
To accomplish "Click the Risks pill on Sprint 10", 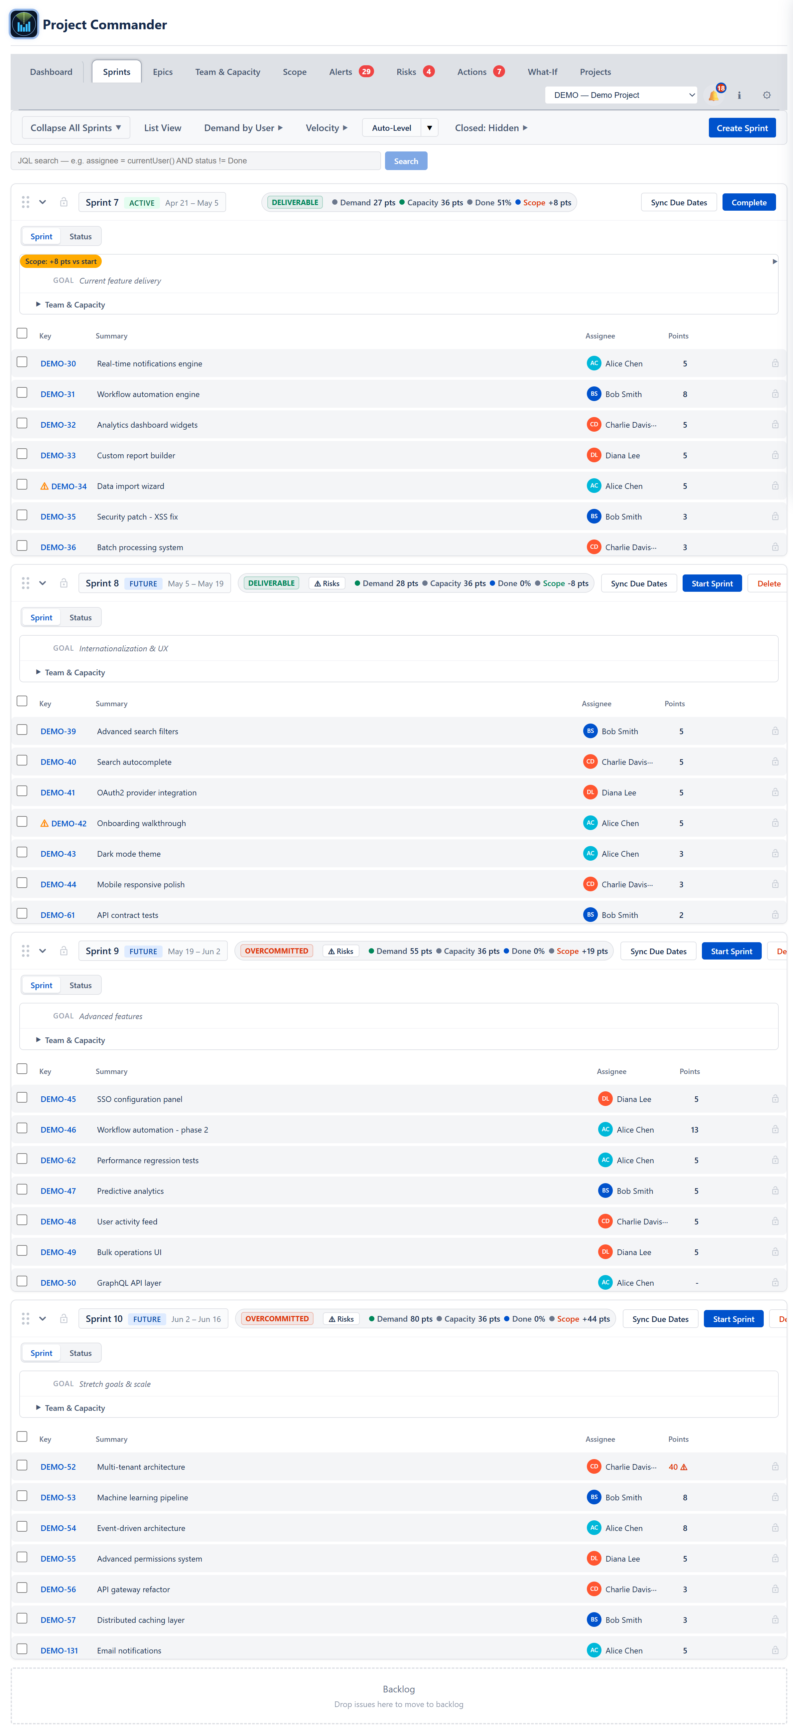I will (341, 1319).
